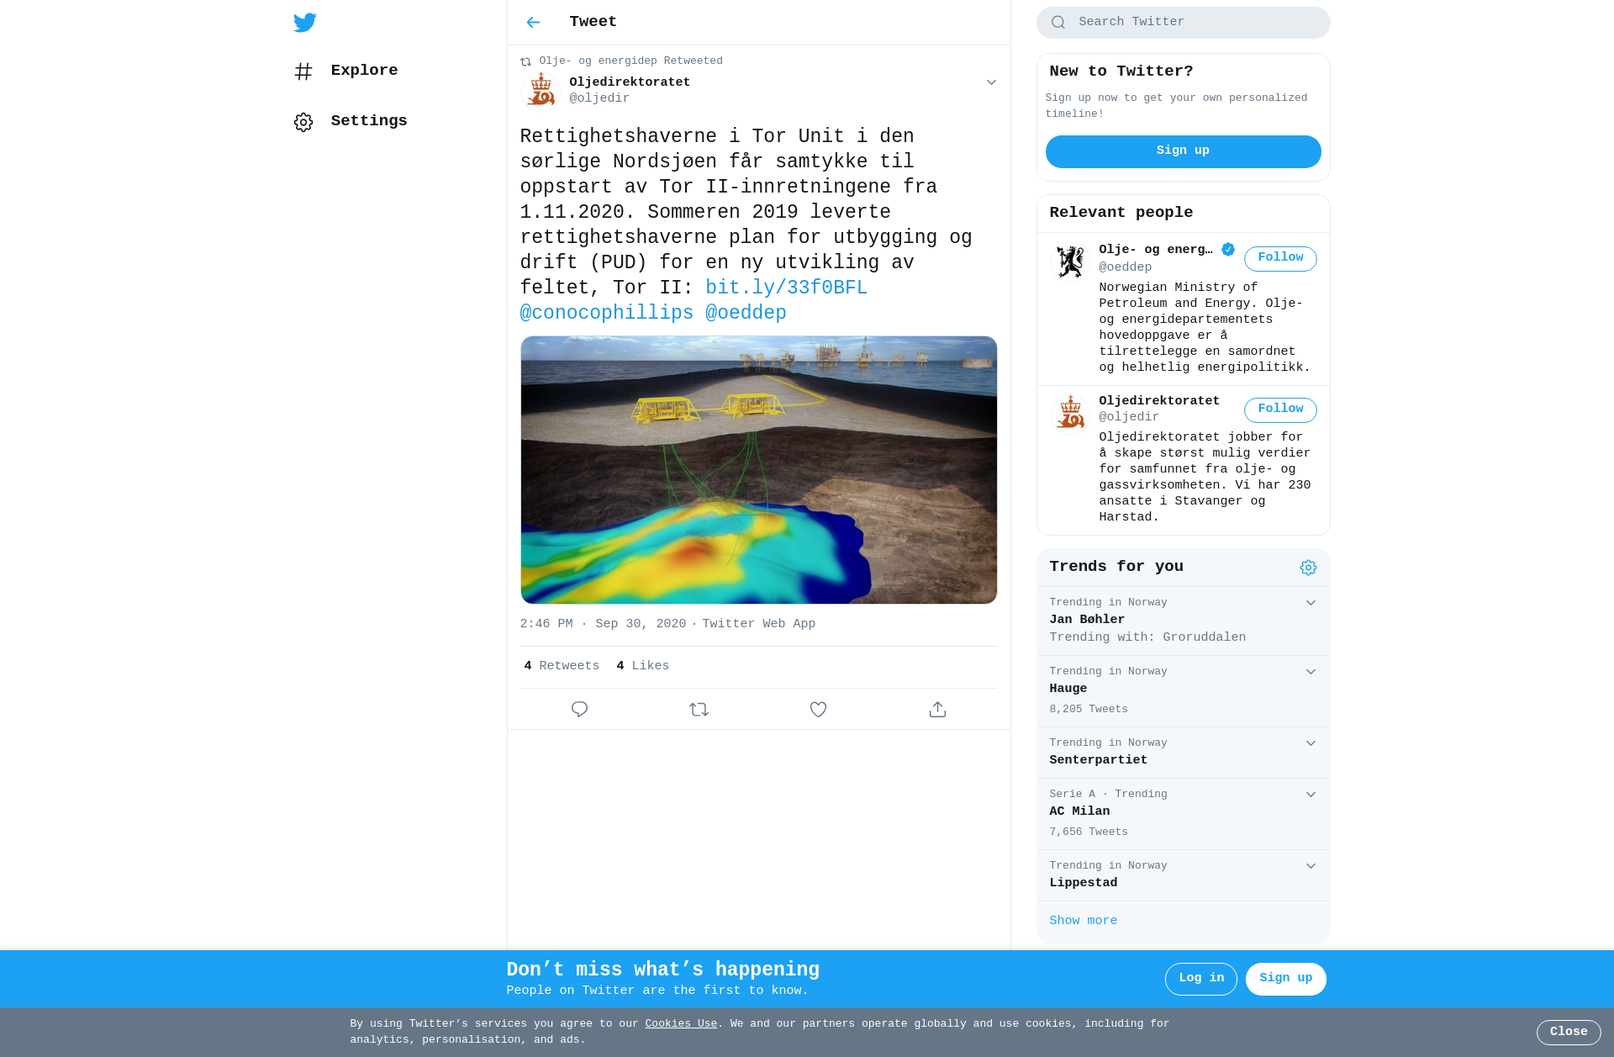Open the Tor II field illustration image

(758, 470)
